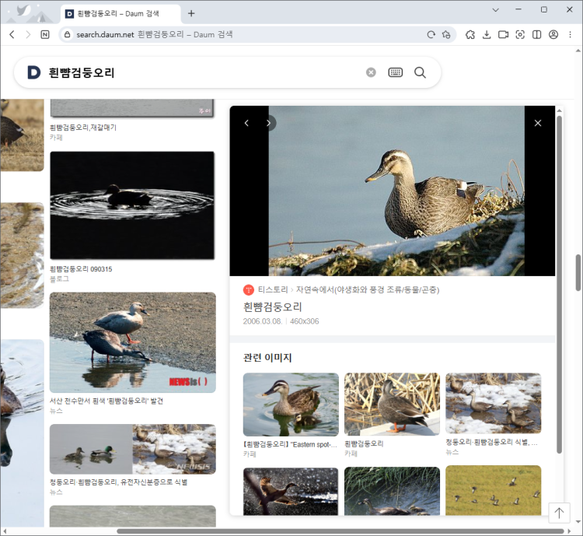Reload the page from address bar
The height and width of the screenshot is (536, 583).
431,34
